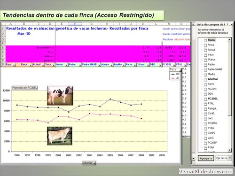Screen dimensions: 235x176
Task: Select column A header
Action: coord(11,24)
